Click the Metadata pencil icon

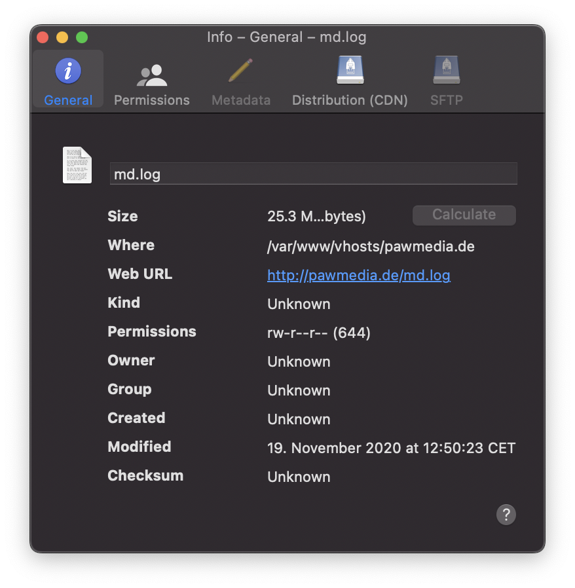(x=240, y=70)
